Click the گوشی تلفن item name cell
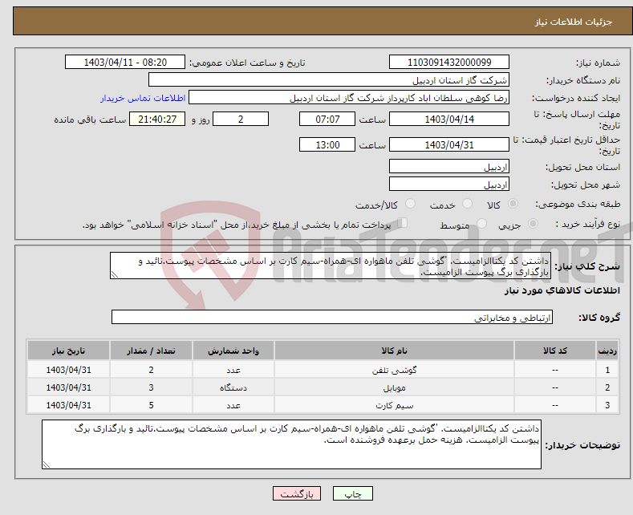The image size is (633, 515). [394, 370]
